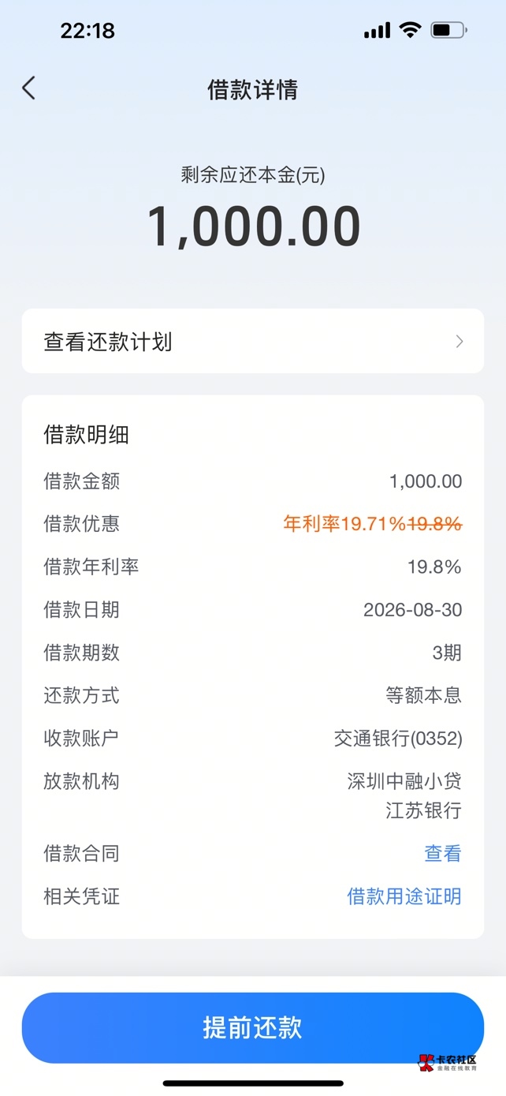Screen dimensions: 506x1096
Task: Tap the 交通银行(0352) receiving account
Action: 398,739
